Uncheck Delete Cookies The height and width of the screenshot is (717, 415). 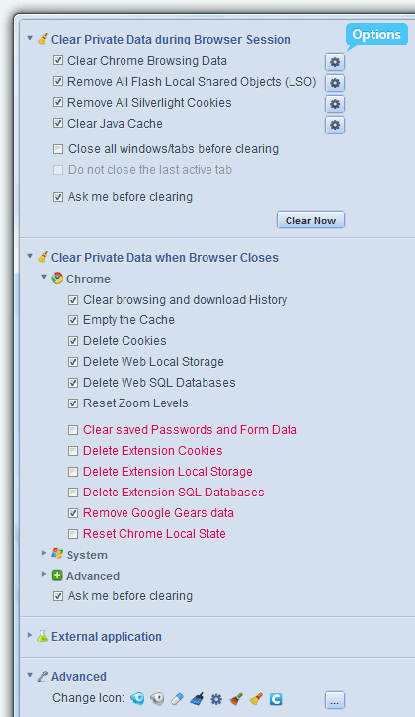point(73,341)
